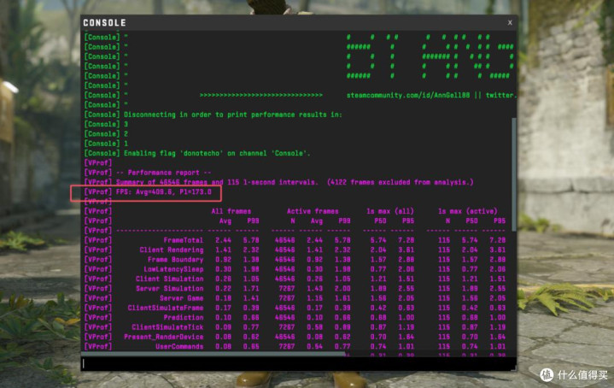Click the "Enabling flag 'donotecho'" line
This screenshot has width=614, height=388.
coord(197,153)
